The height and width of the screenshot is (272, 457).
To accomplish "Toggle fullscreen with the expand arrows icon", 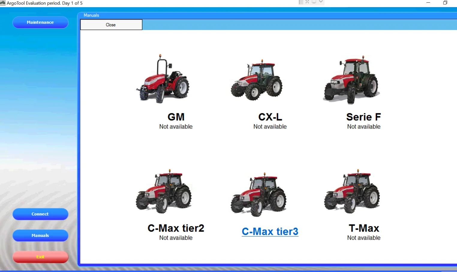I will coord(307,2).
